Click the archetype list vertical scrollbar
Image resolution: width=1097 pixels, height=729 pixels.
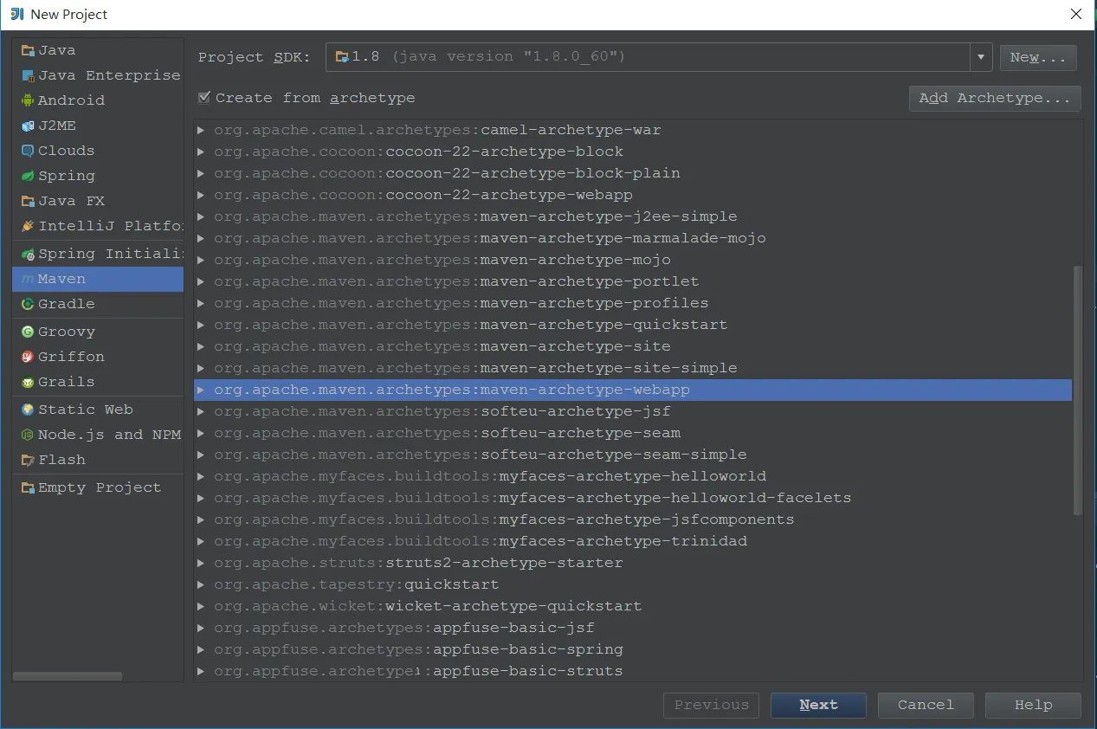coord(1078,390)
